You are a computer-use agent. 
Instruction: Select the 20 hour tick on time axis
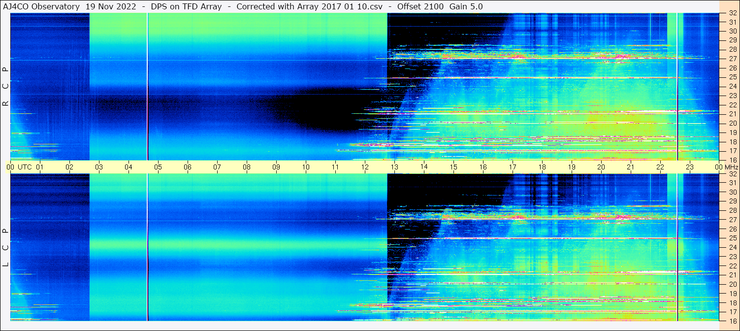pos(601,167)
